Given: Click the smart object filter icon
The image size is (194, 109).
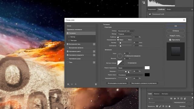Looking at the screenshot, I should click(x=185, y=98).
